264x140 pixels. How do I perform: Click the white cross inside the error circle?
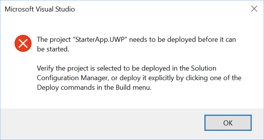coord(23,43)
